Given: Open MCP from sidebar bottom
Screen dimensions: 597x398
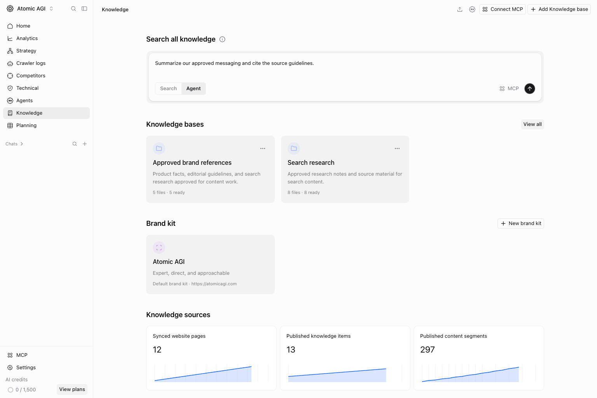Looking at the screenshot, I should click(x=46, y=355).
